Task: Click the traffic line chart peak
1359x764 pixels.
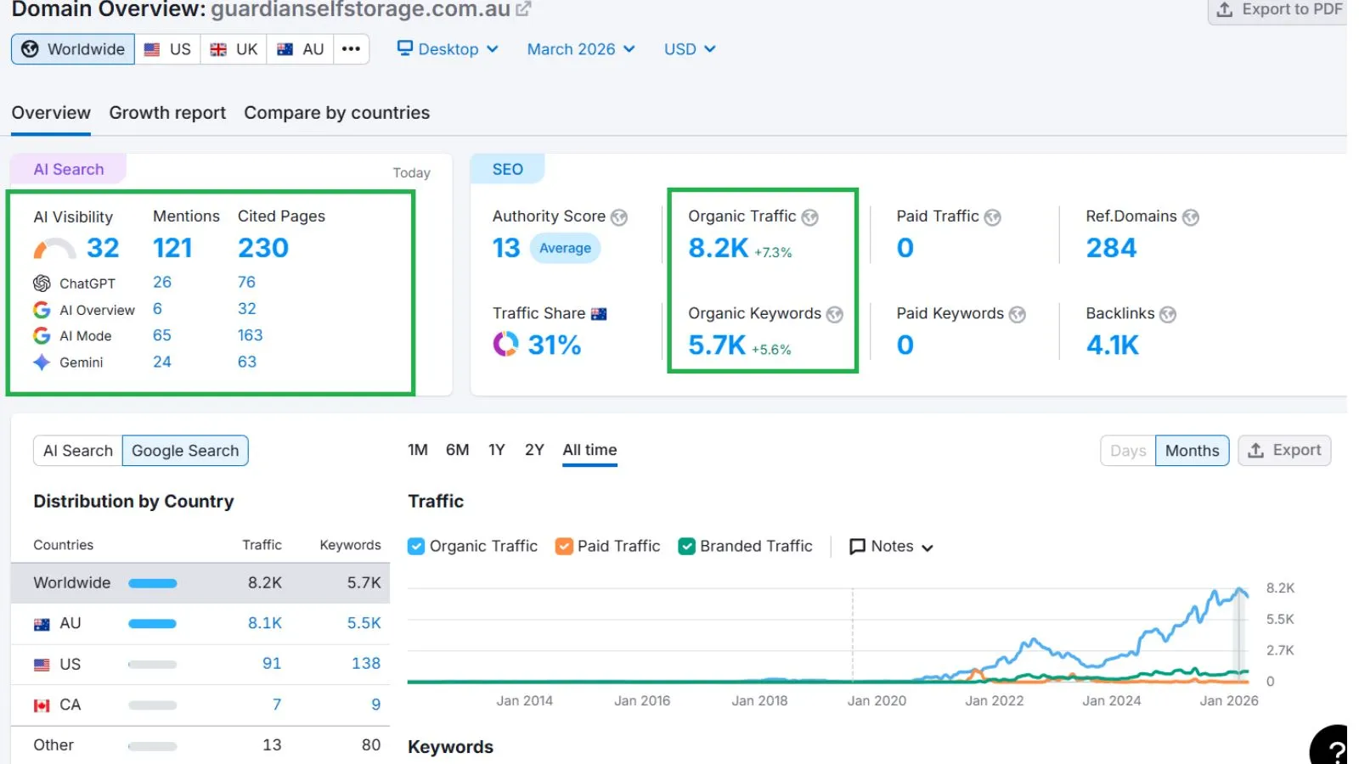Action: [1240, 590]
